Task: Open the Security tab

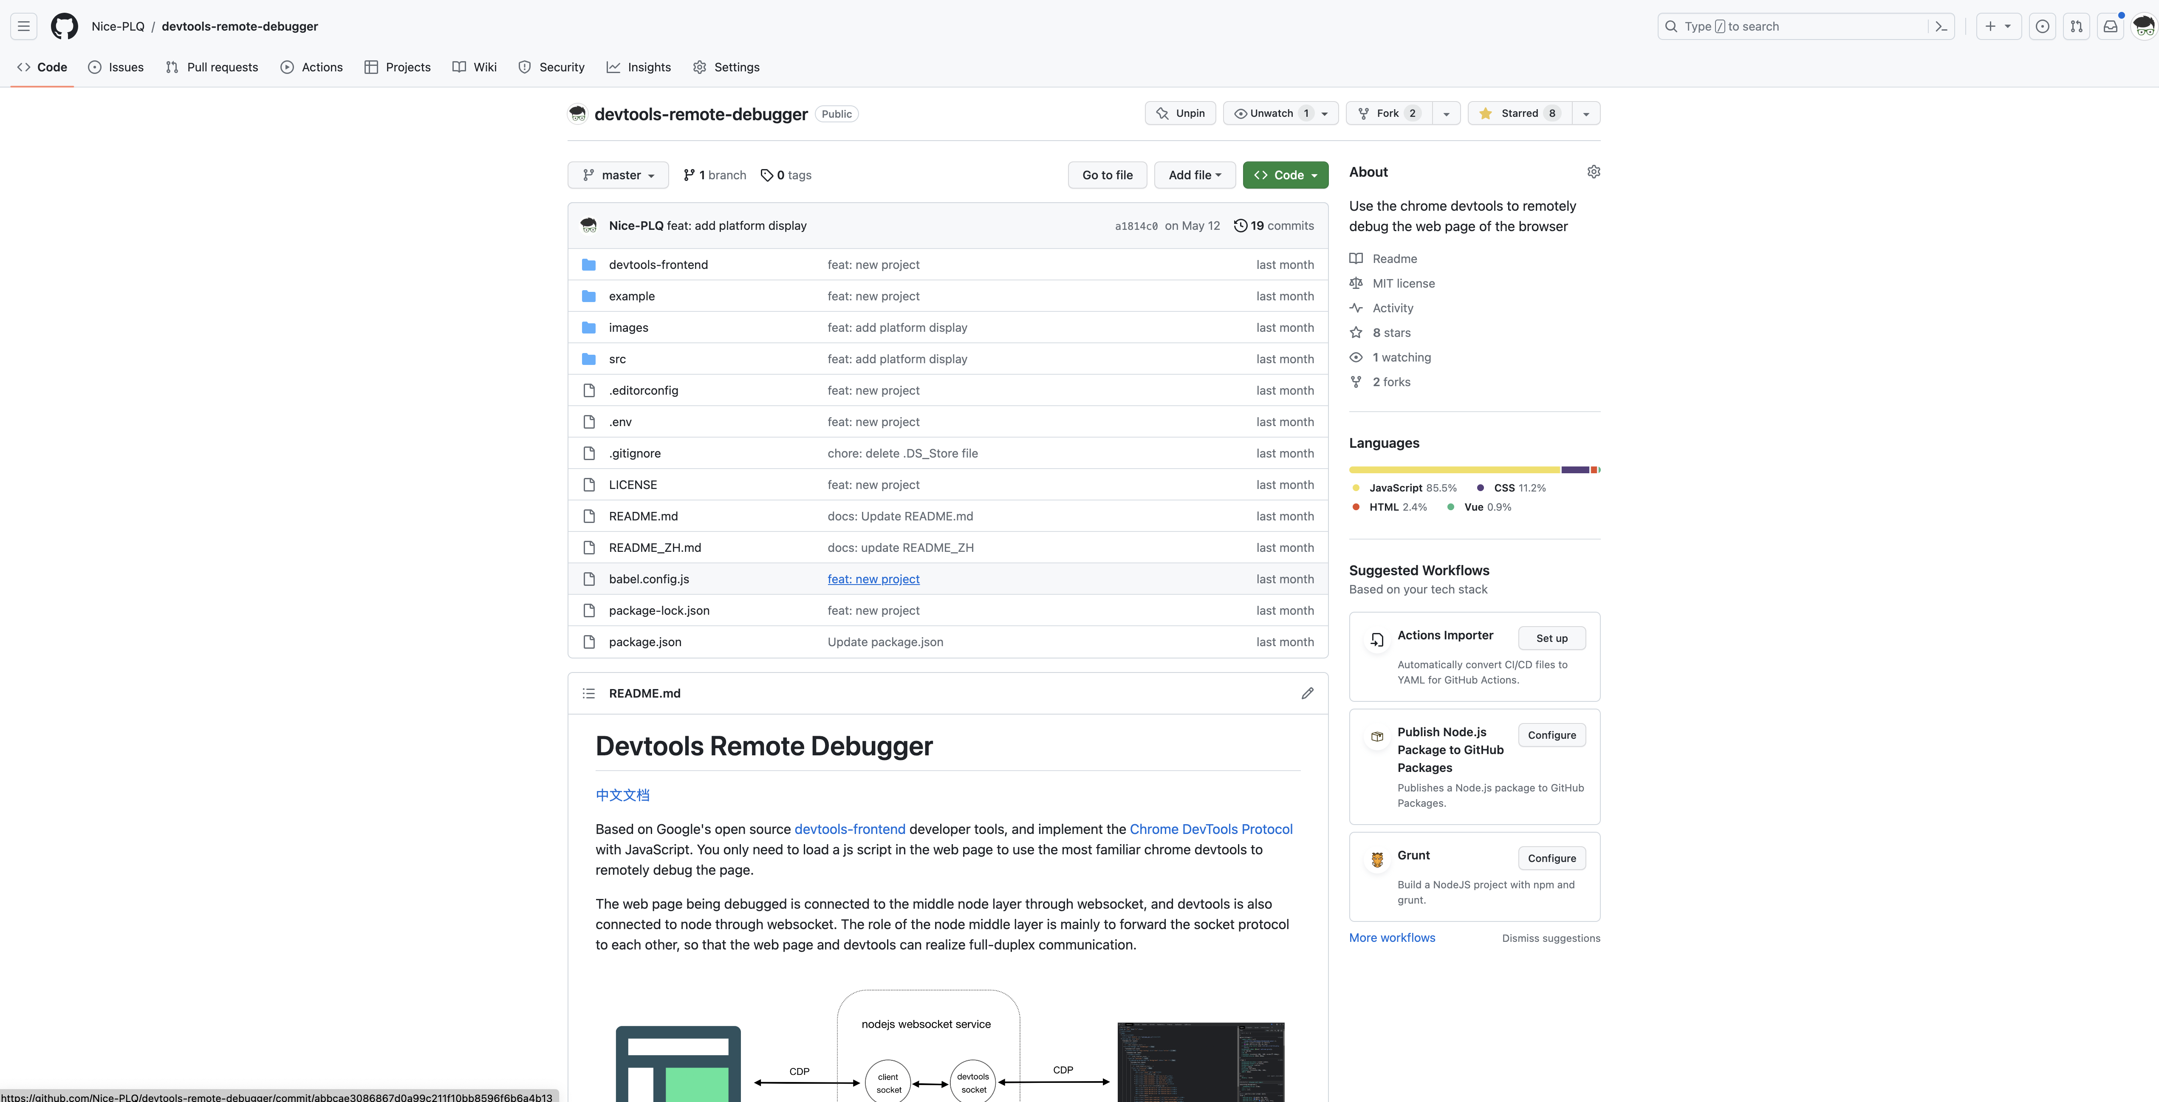Action: click(551, 67)
